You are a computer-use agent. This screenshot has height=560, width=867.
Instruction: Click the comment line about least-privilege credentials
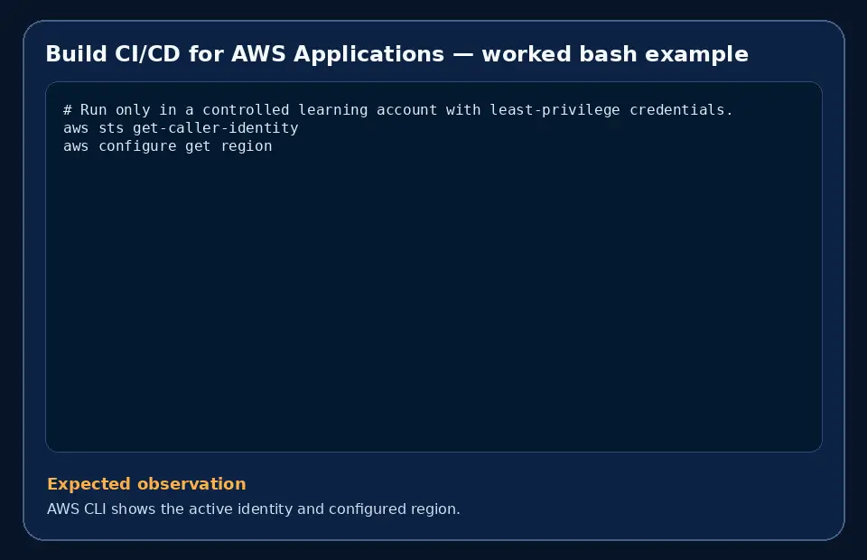[x=397, y=110]
